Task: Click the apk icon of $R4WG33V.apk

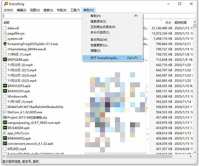Action: tap(5, 91)
